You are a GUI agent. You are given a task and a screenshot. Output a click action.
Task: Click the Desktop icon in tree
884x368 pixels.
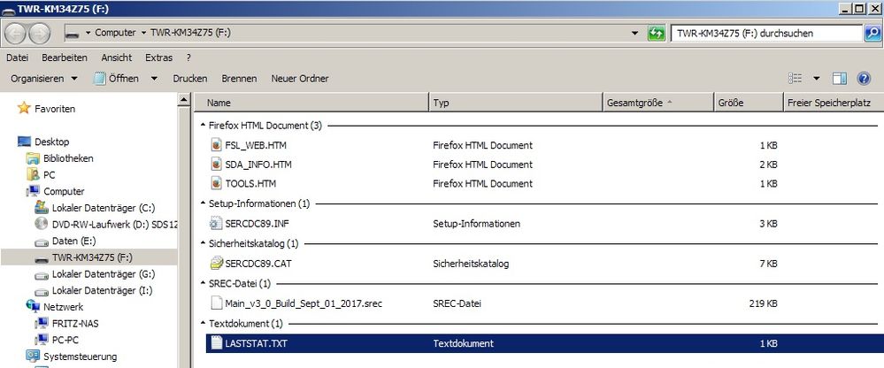(24, 142)
